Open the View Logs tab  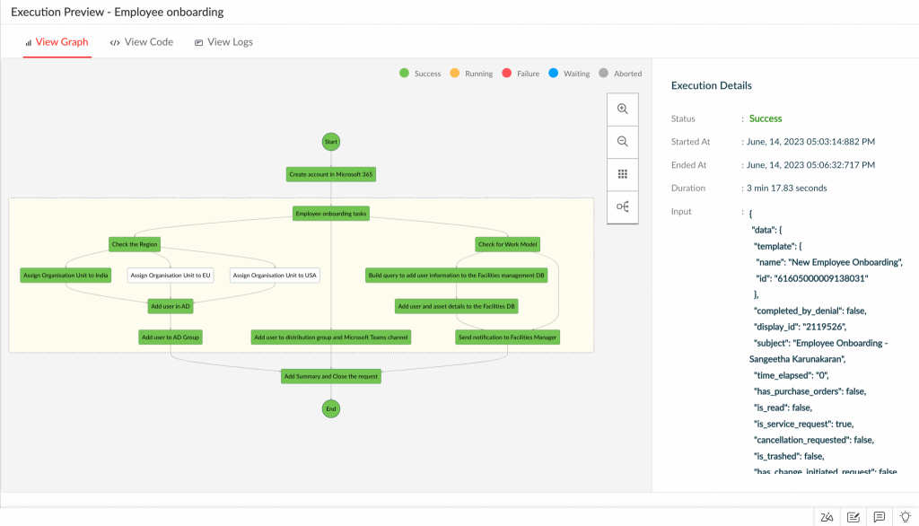[x=223, y=42]
